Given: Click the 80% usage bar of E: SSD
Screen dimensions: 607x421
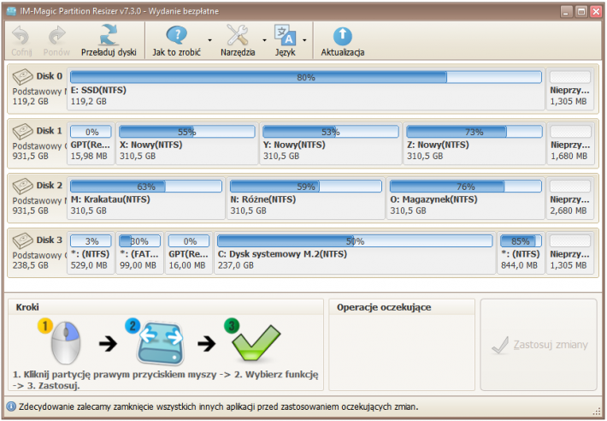Looking at the screenshot, I should [306, 77].
